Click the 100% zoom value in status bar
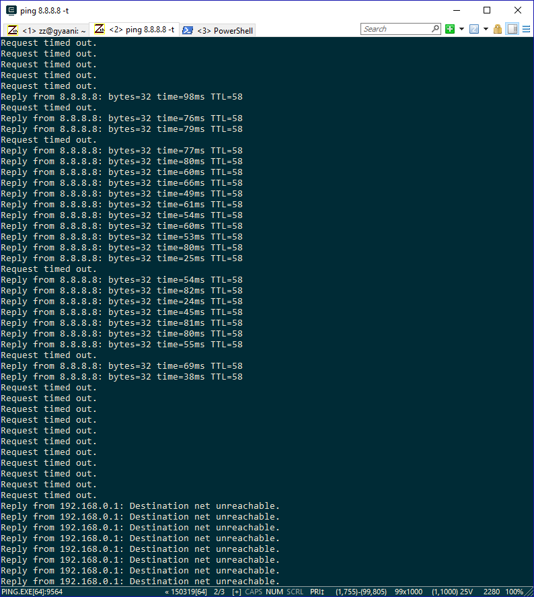Image resolution: width=534 pixels, height=597 pixels. click(514, 592)
